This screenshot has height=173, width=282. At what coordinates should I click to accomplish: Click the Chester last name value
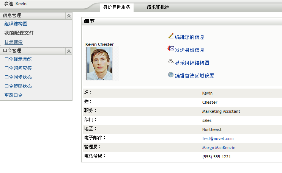coord(210,102)
